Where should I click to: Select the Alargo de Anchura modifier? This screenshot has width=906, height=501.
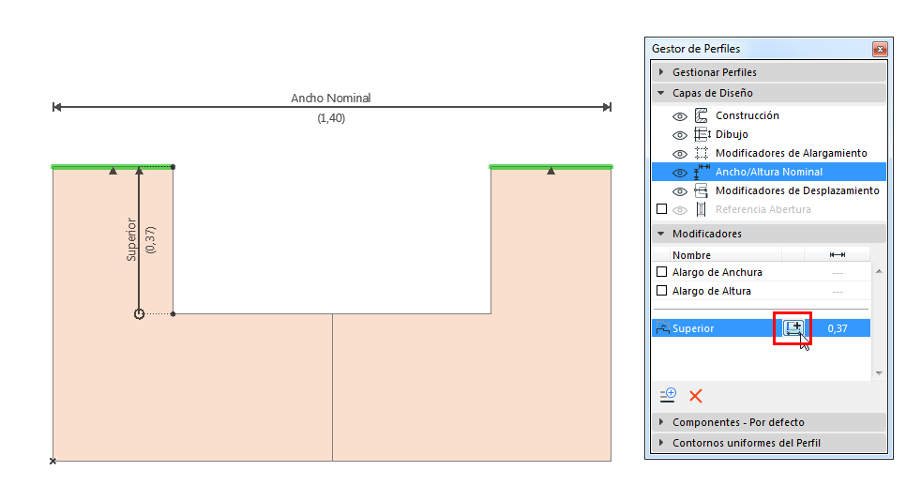click(717, 272)
